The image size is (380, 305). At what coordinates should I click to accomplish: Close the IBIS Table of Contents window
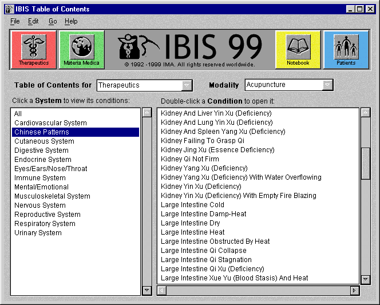(x=370, y=9)
